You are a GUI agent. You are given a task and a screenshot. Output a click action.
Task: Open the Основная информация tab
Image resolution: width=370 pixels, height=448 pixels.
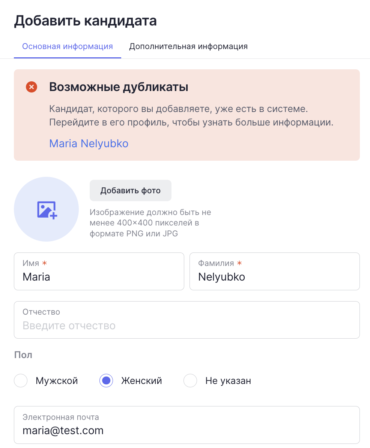[x=68, y=46]
